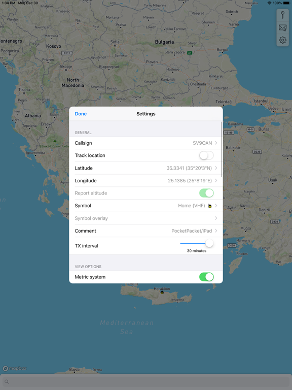Click the search field at bottom
This screenshot has height=390, width=292.
click(146, 381)
